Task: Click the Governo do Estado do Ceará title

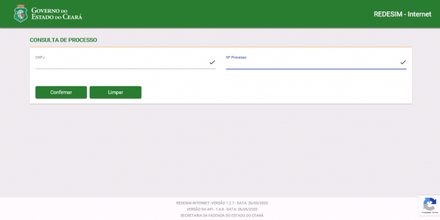Action: point(57,14)
